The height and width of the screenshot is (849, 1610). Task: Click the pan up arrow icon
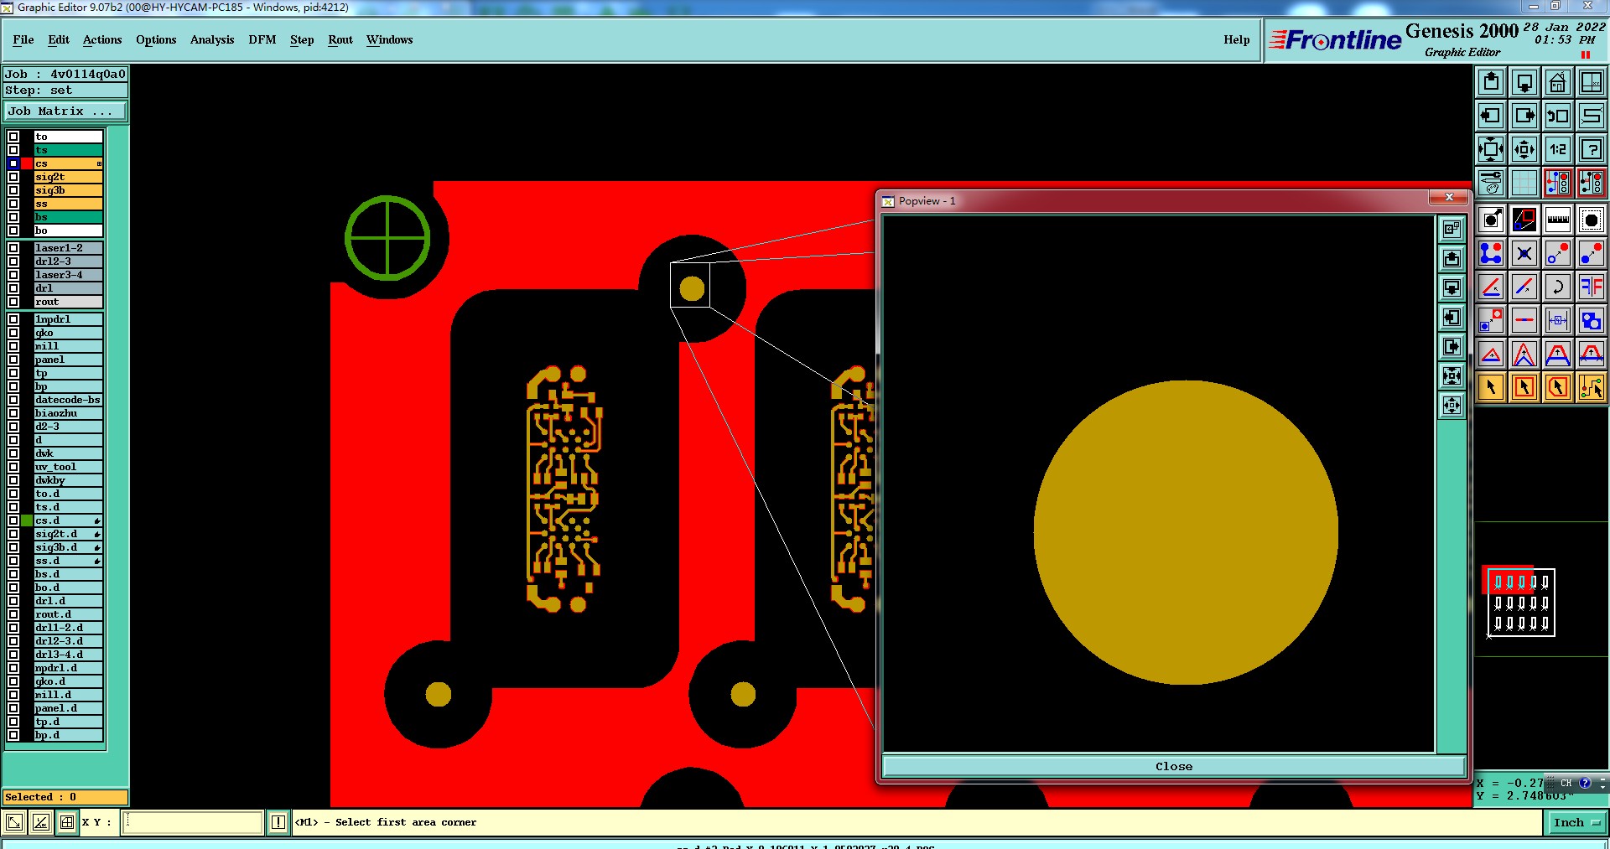(x=1491, y=82)
